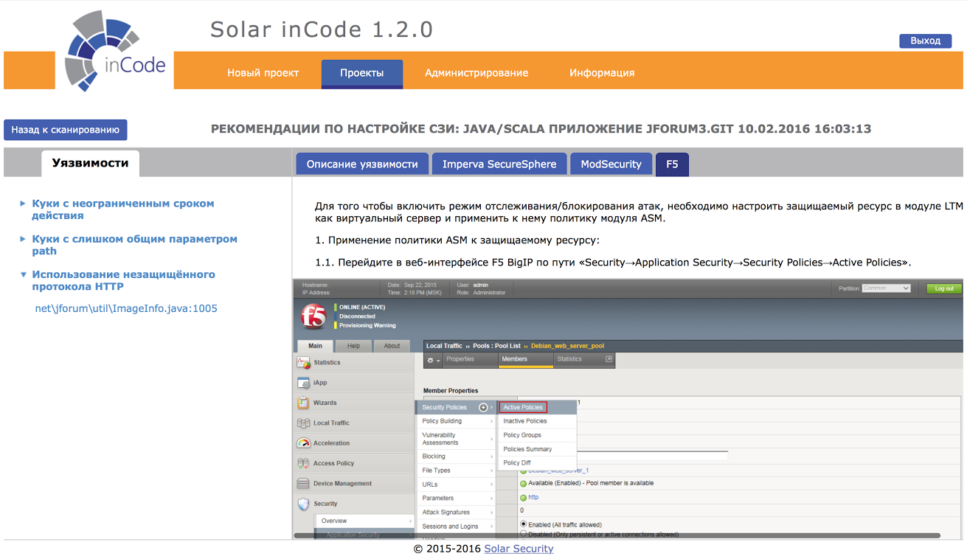967x559 pixels.
Task: Click the Выход logout button
Action: [926, 41]
